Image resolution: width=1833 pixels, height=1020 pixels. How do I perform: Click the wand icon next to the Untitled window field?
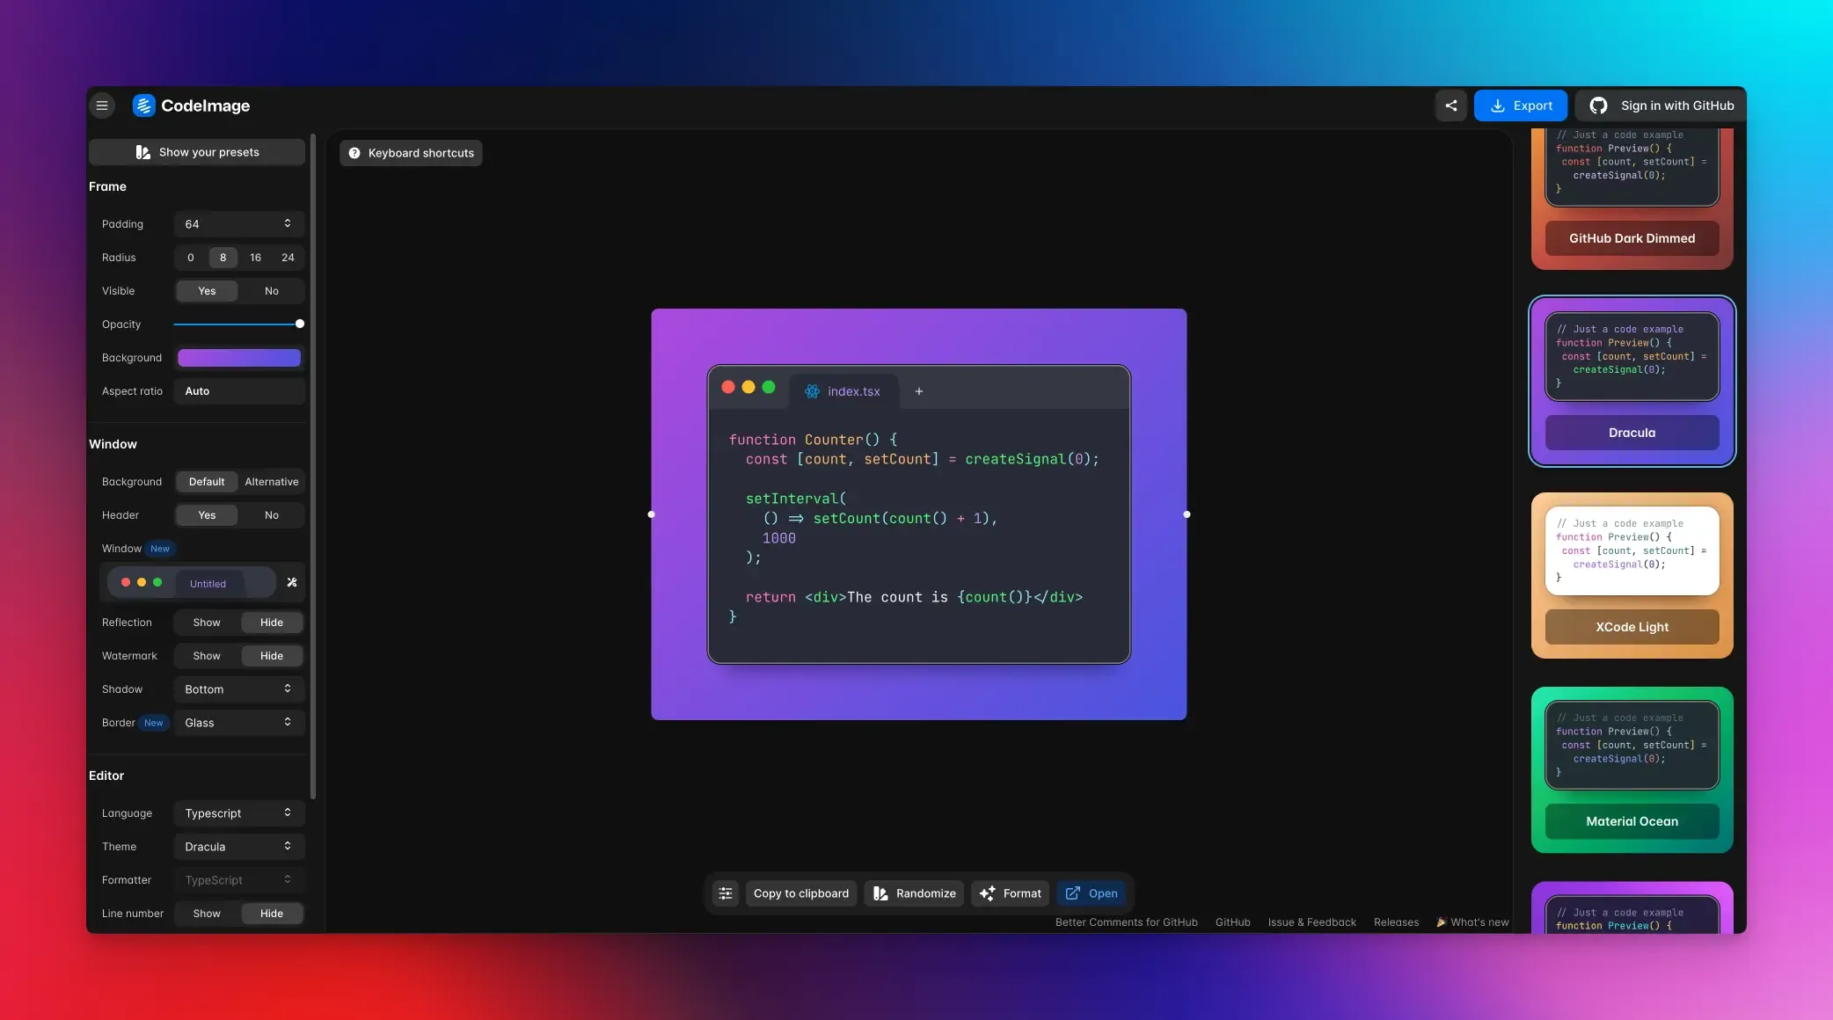coord(291,582)
